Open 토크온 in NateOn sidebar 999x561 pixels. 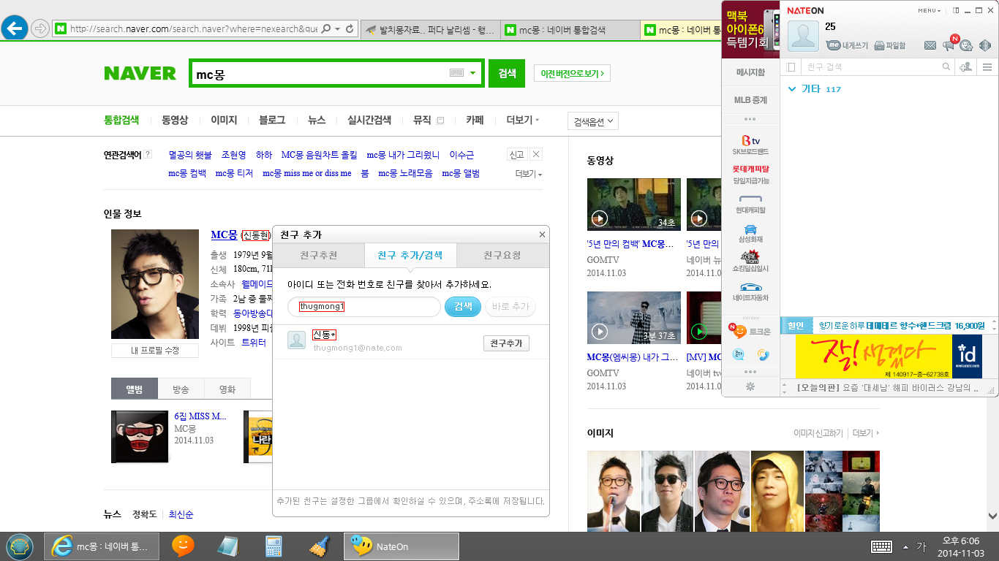point(750,331)
